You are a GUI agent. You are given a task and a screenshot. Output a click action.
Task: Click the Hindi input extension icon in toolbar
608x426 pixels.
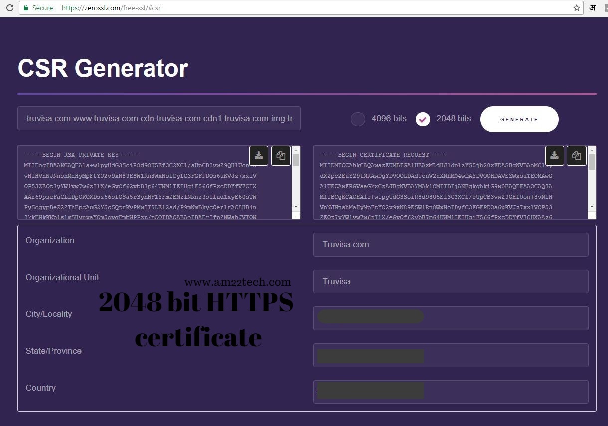pyautogui.click(x=593, y=8)
